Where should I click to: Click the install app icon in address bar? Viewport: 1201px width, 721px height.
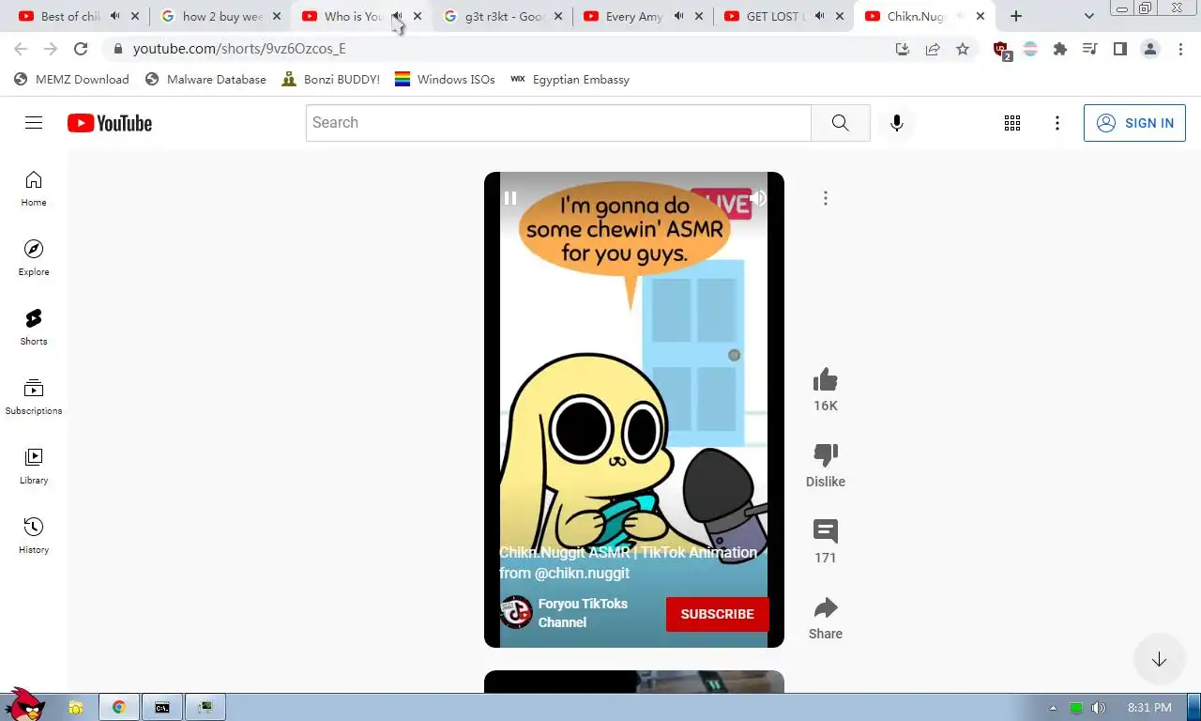coord(903,49)
